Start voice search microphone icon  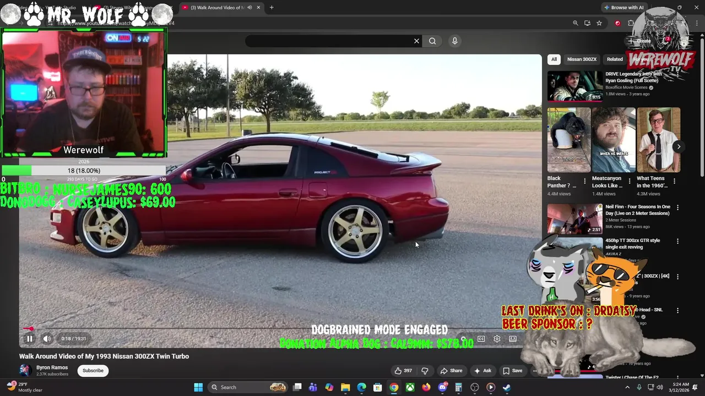454,41
